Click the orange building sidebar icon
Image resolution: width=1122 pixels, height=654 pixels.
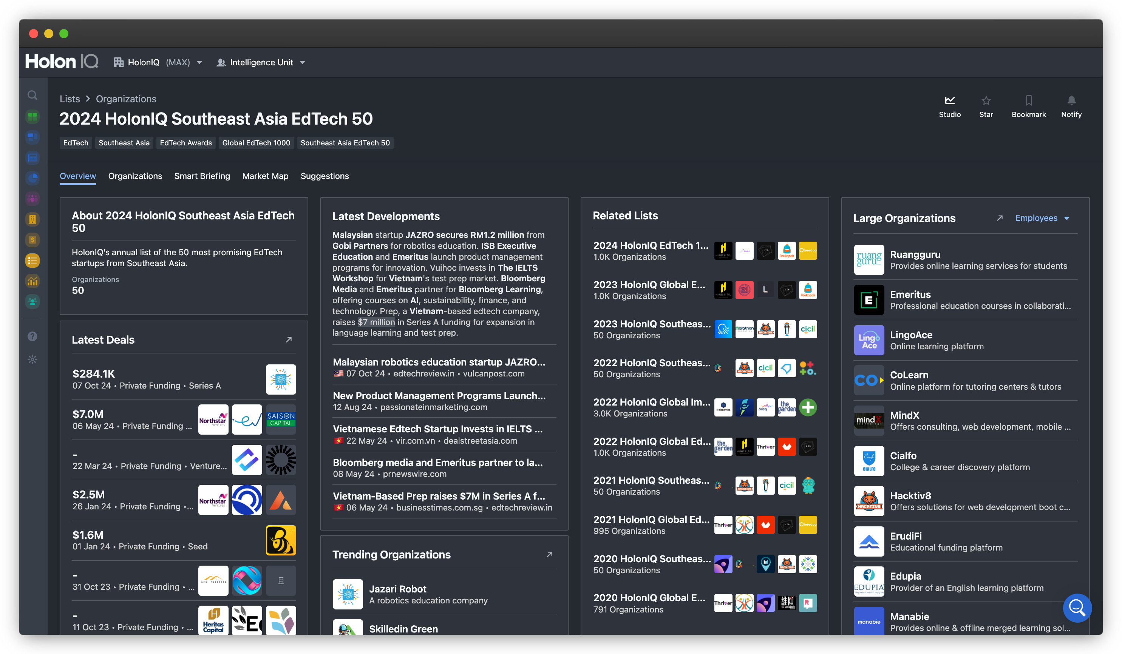tap(32, 219)
